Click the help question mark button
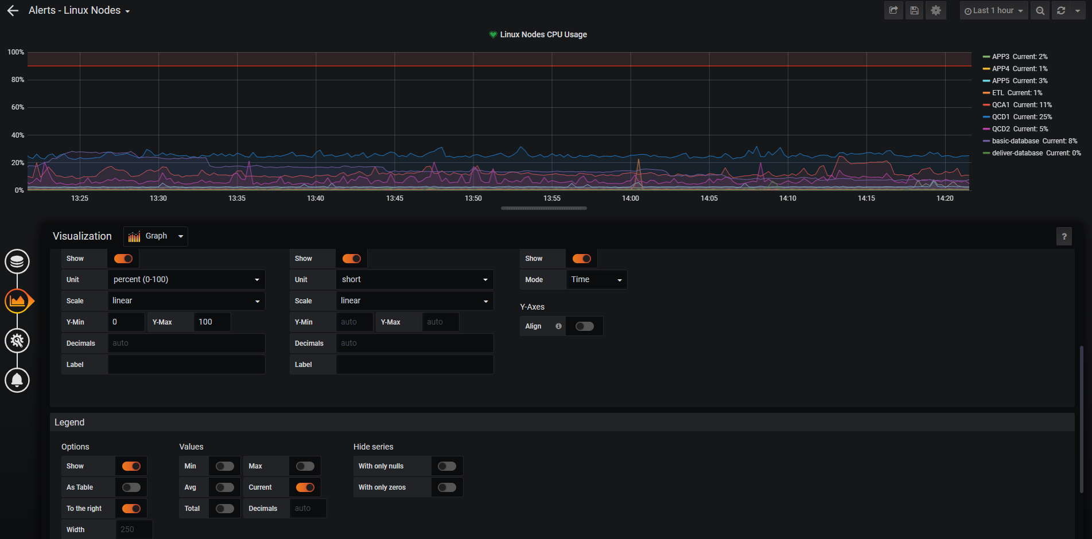The height and width of the screenshot is (539, 1092). (1064, 236)
